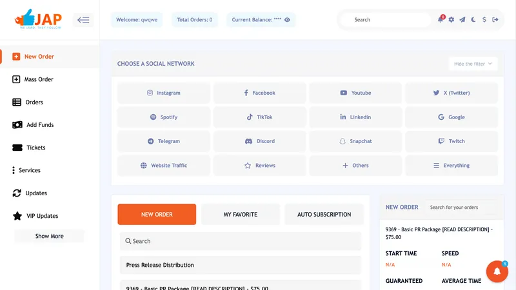The image size is (516, 290).
Task: Filter by Discord network
Action: (x=260, y=141)
